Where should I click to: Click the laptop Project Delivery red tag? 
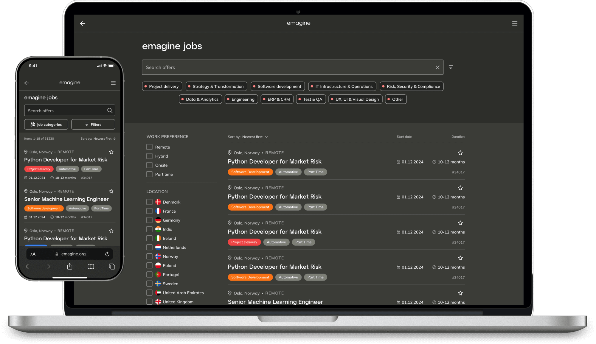pyautogui.click(x=244, y=242)
